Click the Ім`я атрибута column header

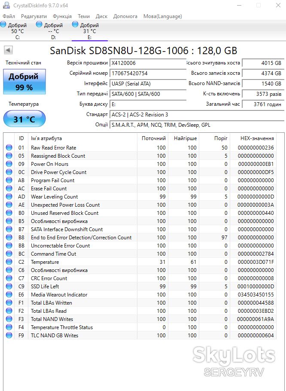tap(82, 138)
